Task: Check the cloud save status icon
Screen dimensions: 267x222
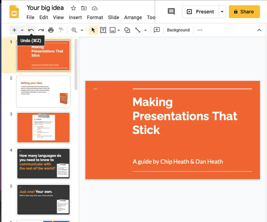Action: point(95,8)
